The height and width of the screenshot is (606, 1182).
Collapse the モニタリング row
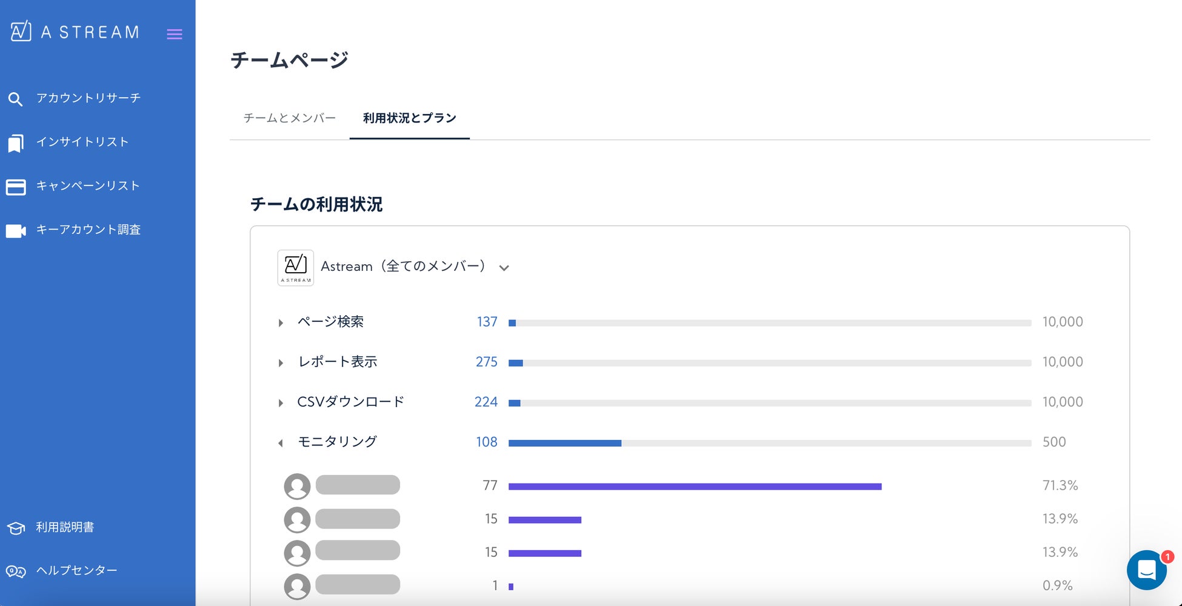click(x=281, y=443)
